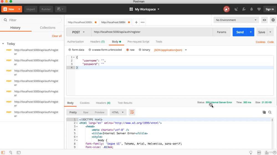Open the wrench settings icon in header
The width and height of the screenshot is (277, 155).
point(244,9)
